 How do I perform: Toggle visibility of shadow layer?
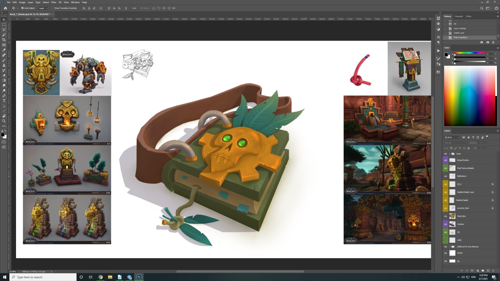pos(445,224)
